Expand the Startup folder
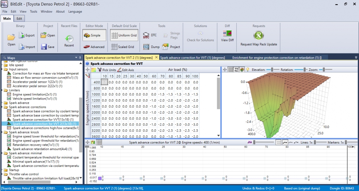 point(2,170)
